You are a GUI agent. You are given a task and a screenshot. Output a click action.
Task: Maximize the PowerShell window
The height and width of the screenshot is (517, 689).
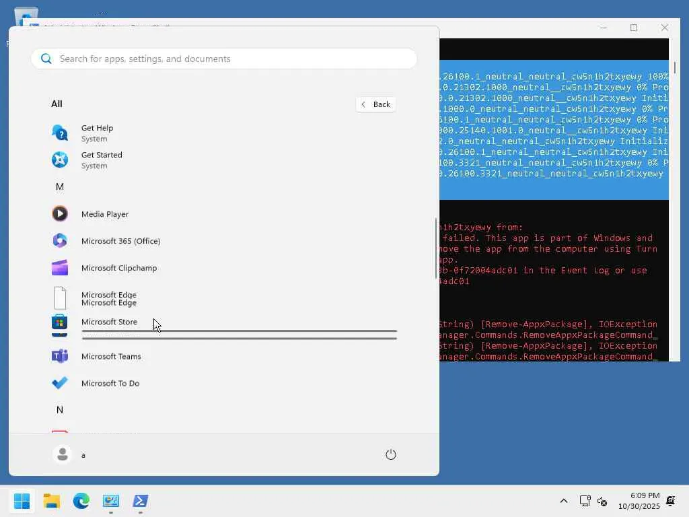tap(634, 28)
